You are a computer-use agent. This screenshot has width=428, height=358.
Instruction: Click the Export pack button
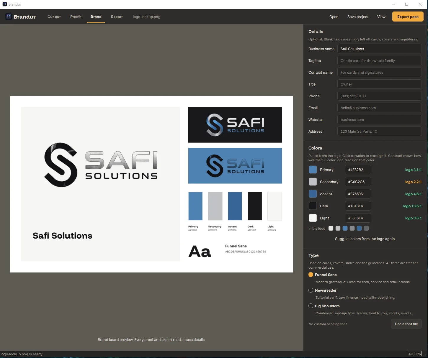(x=408, y=17)
